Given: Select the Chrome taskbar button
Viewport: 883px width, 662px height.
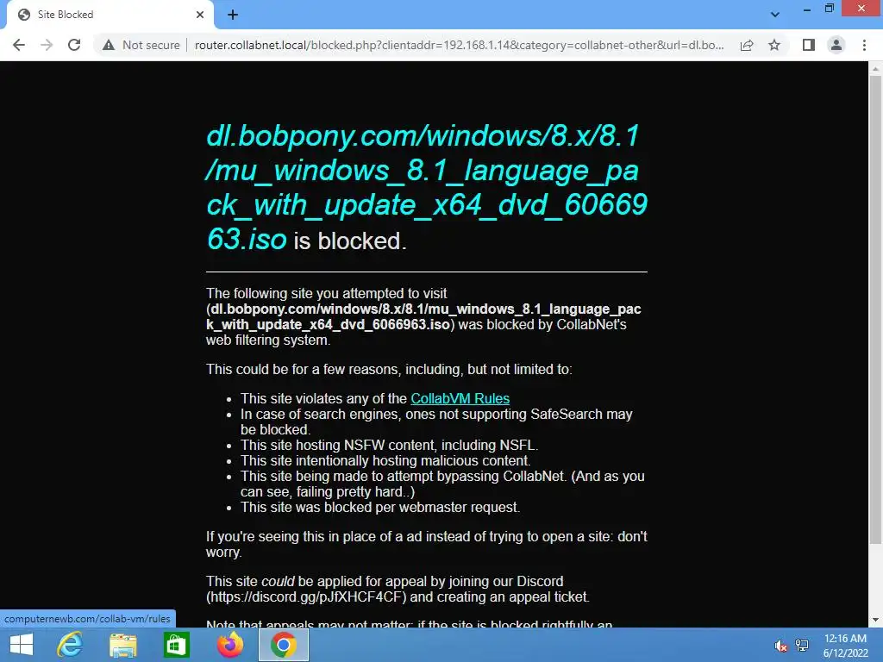Looking at the screenshot, I should [283, 645].
